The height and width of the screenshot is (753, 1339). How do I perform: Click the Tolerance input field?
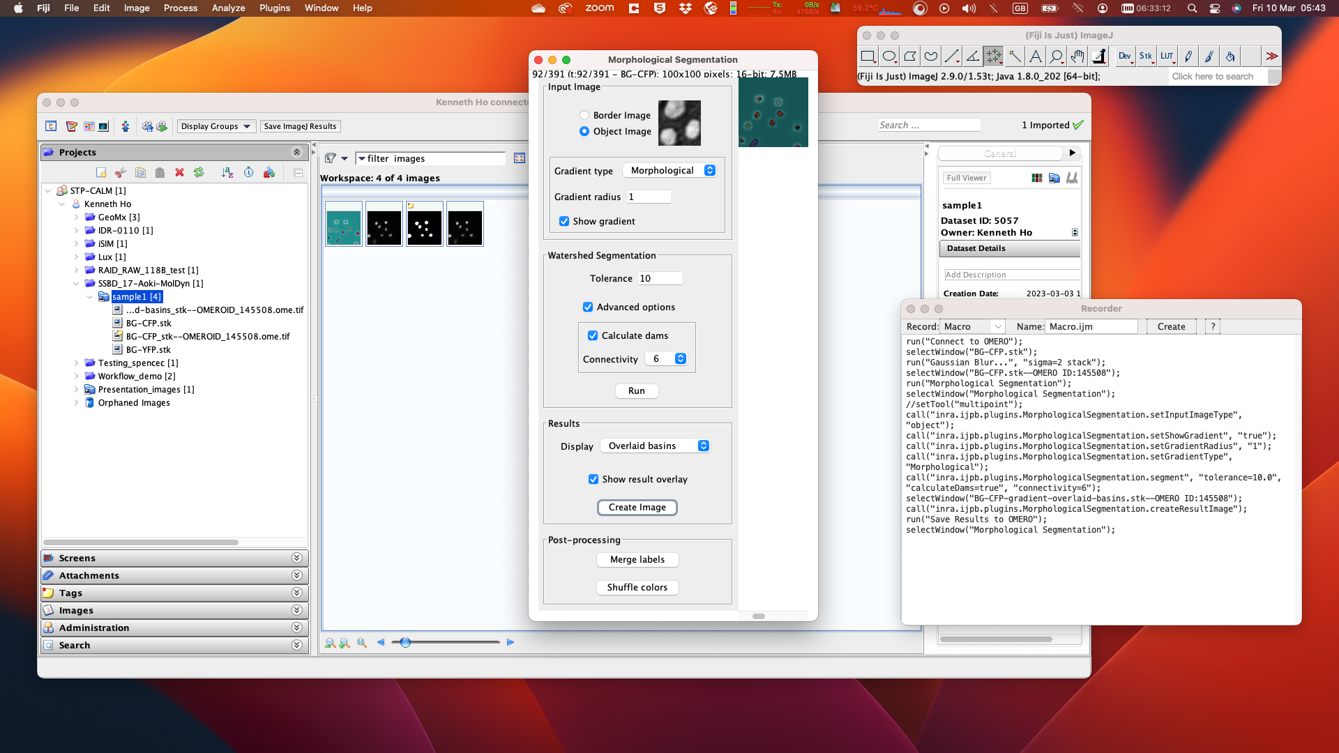point(660,278)
